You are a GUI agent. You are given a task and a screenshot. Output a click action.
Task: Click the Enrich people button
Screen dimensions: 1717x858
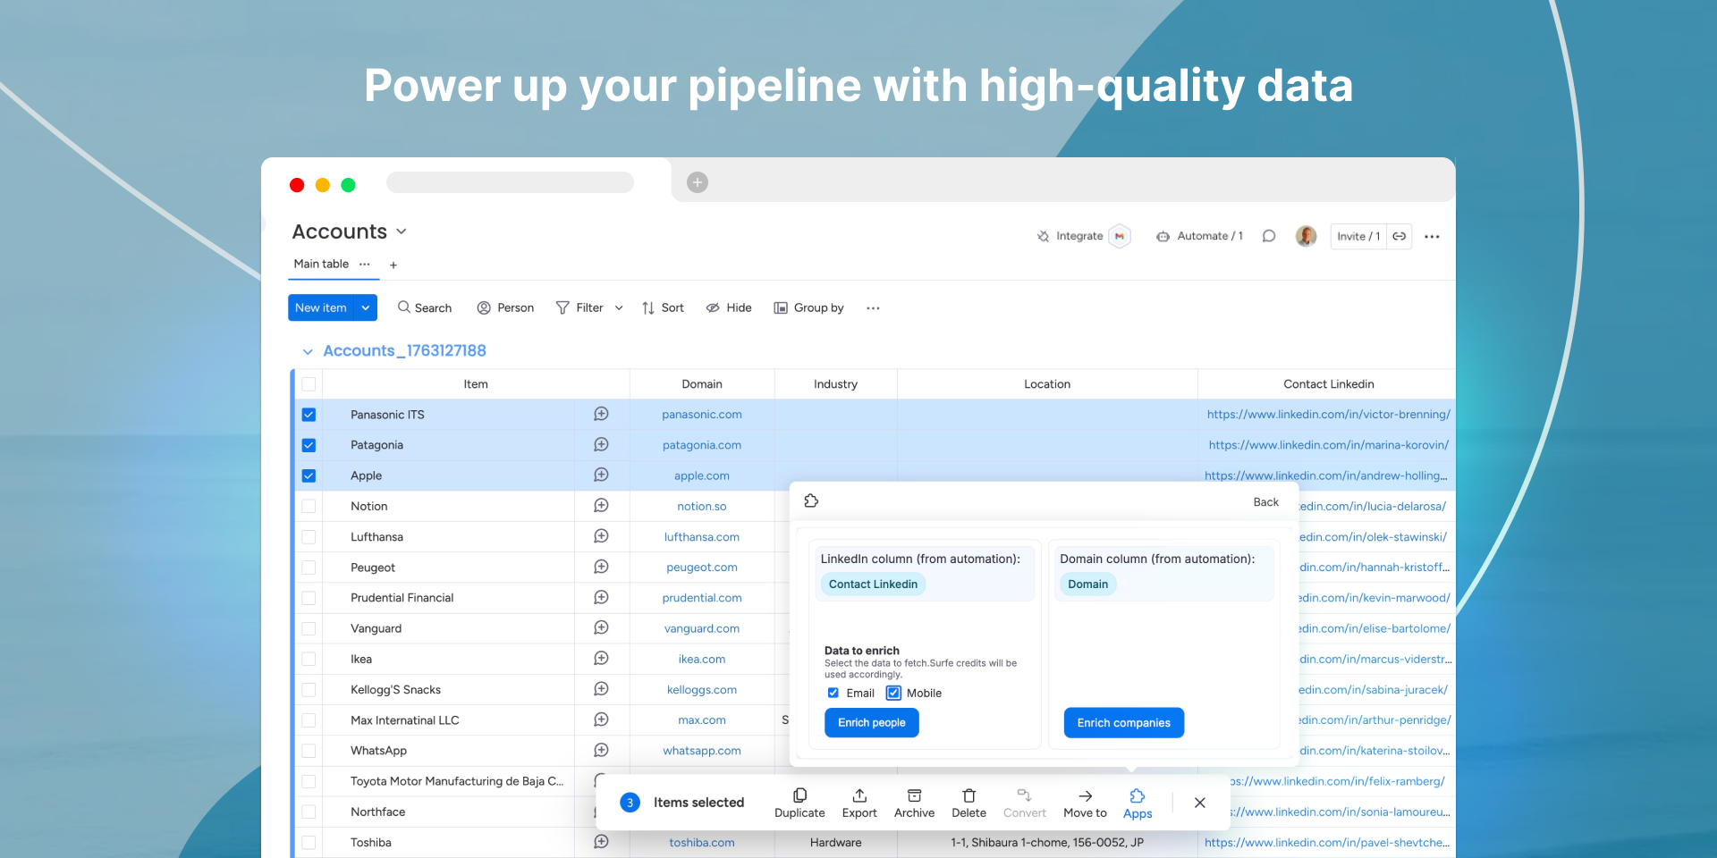[x=871, y=722]
